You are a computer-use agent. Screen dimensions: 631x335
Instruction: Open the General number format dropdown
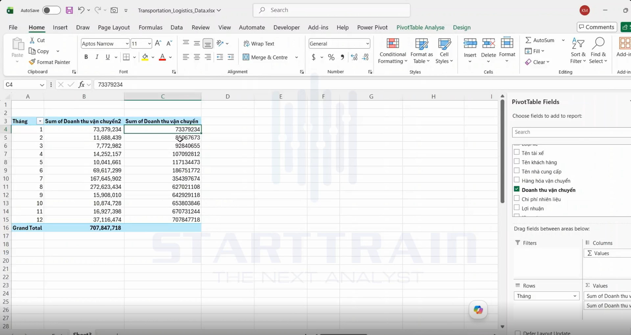coord(367,44)
